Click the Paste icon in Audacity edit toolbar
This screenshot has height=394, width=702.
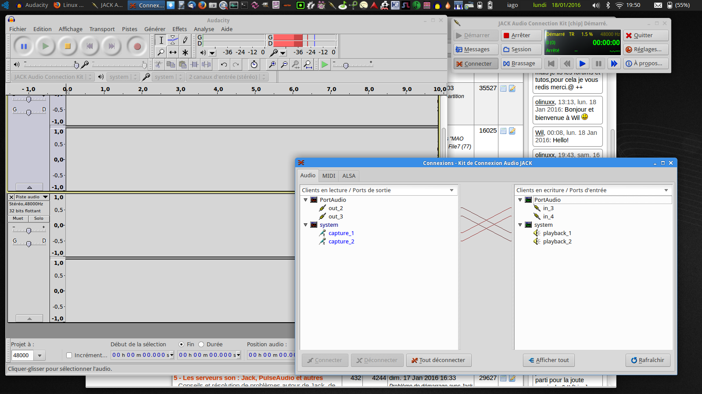click(183, 64)
